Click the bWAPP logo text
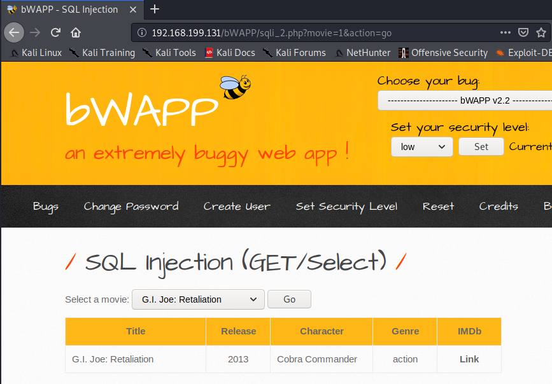Image resolution: width=552 pixels, height=384 pixels. [x=142, y=109]
